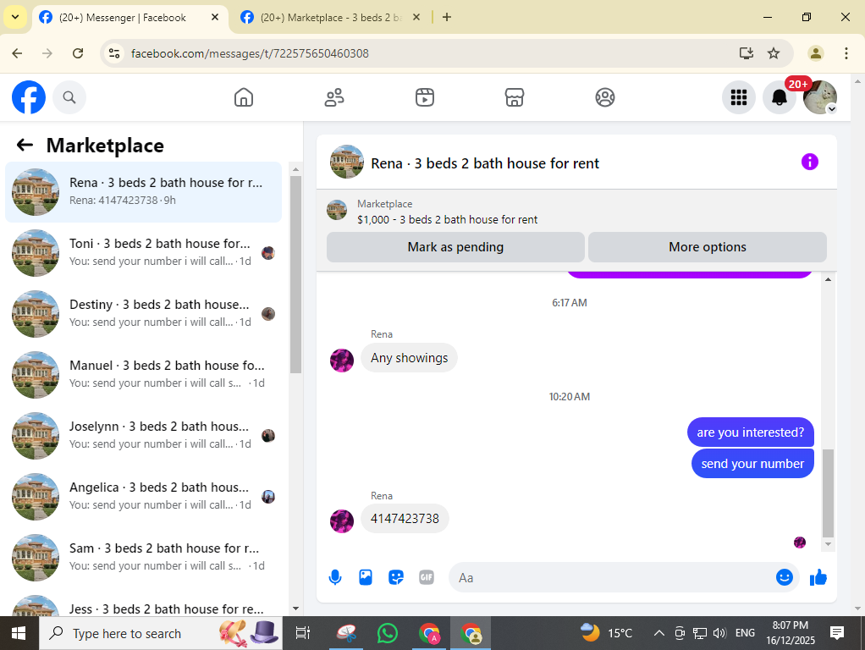
Task: Open a new browser tab
Action: tap(447, 18)
